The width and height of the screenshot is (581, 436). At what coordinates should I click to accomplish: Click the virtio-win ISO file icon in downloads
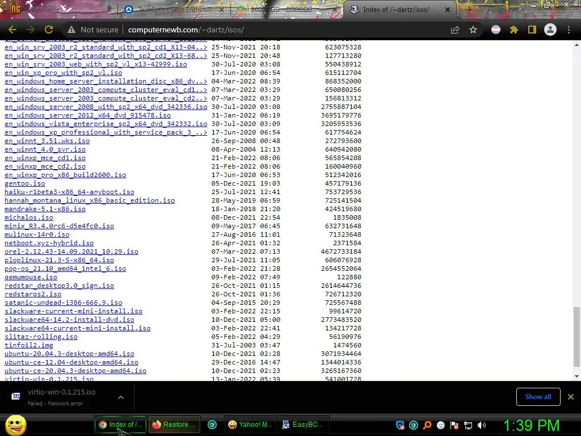pos(16,396)
